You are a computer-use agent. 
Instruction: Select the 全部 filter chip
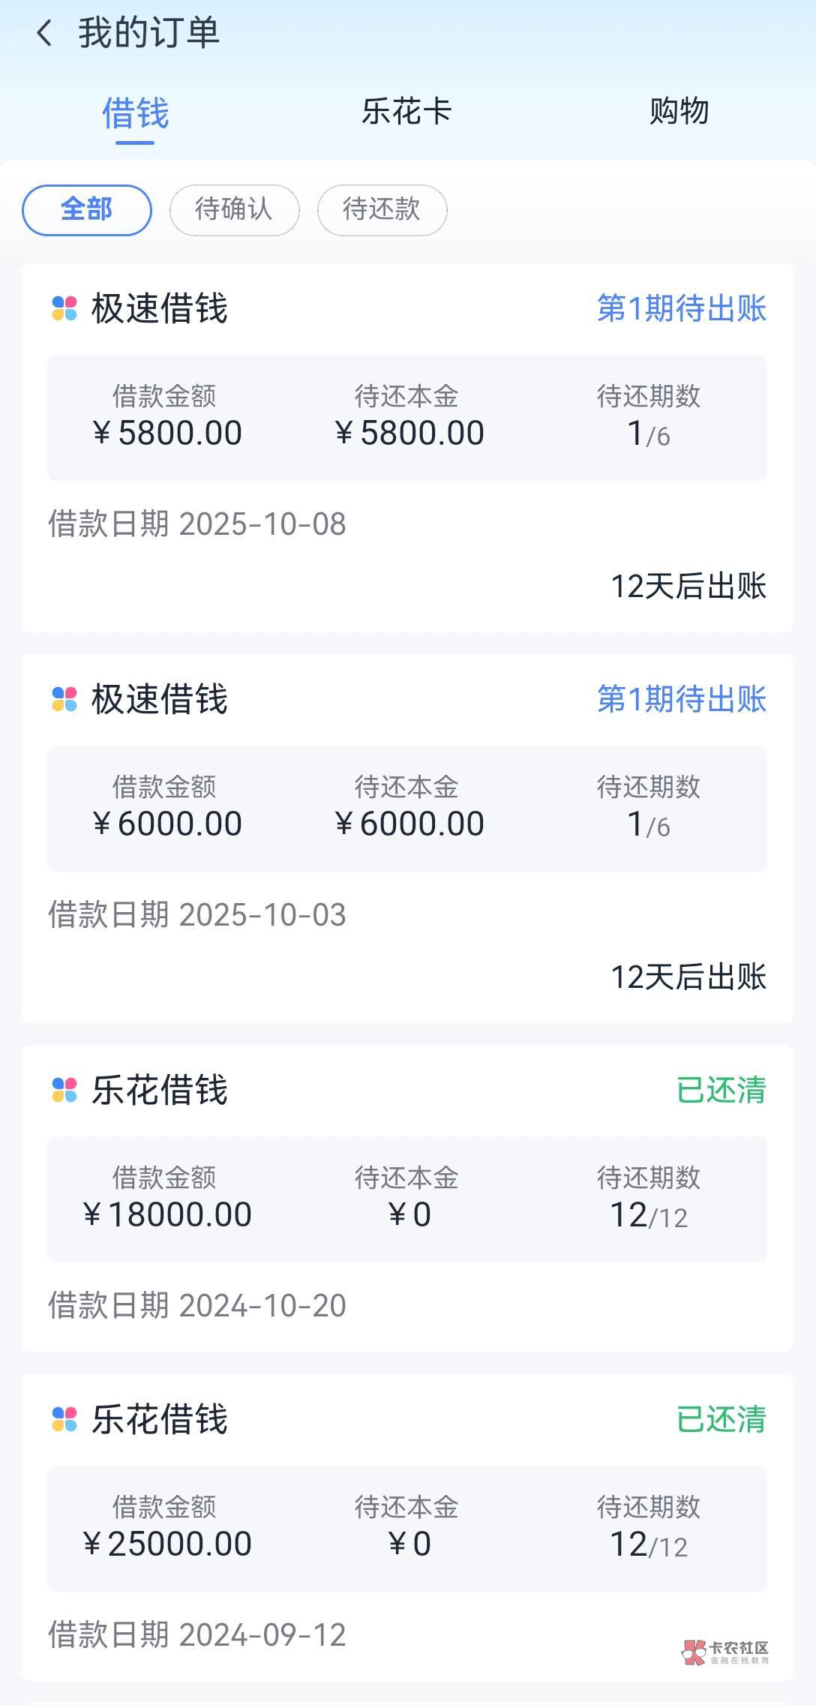[87, 209]
